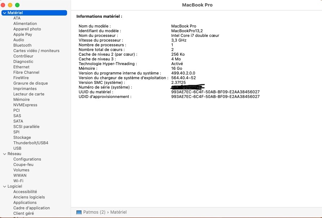Select SPI in the sidebar
Screen dimensions: 322x218
tap(16, 132)
